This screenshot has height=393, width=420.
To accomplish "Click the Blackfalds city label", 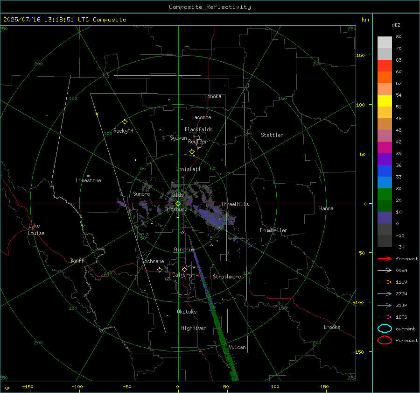I will point(198,129).
